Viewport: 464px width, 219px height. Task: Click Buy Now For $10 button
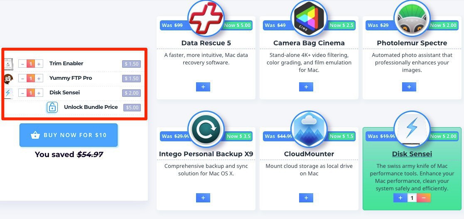click(x=69, y=135)
